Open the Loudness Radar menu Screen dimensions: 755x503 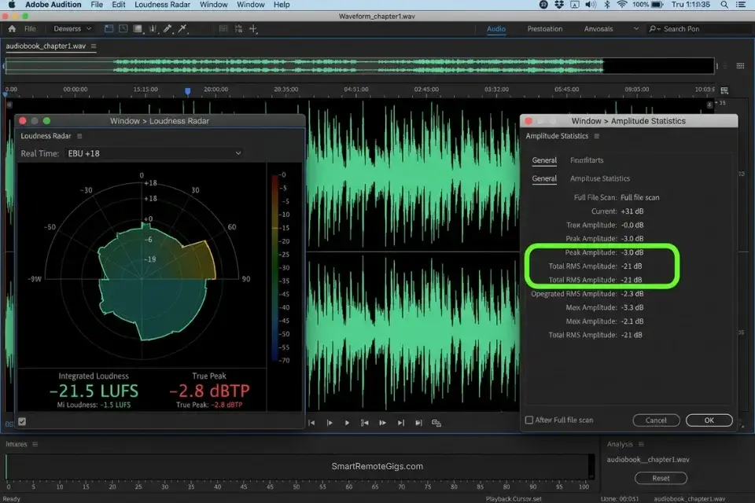162,5
